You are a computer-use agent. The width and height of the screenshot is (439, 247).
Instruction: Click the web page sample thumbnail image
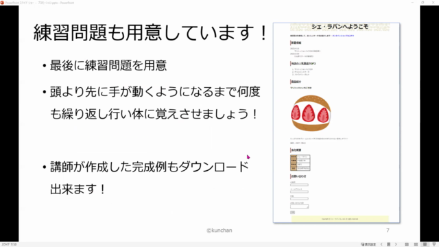(336, 123)
